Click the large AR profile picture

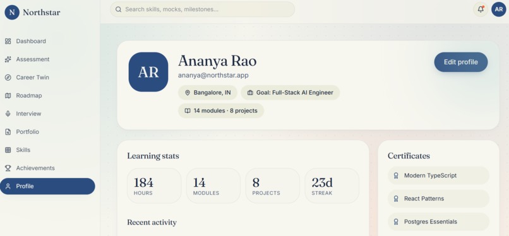(x=148, y=72)
